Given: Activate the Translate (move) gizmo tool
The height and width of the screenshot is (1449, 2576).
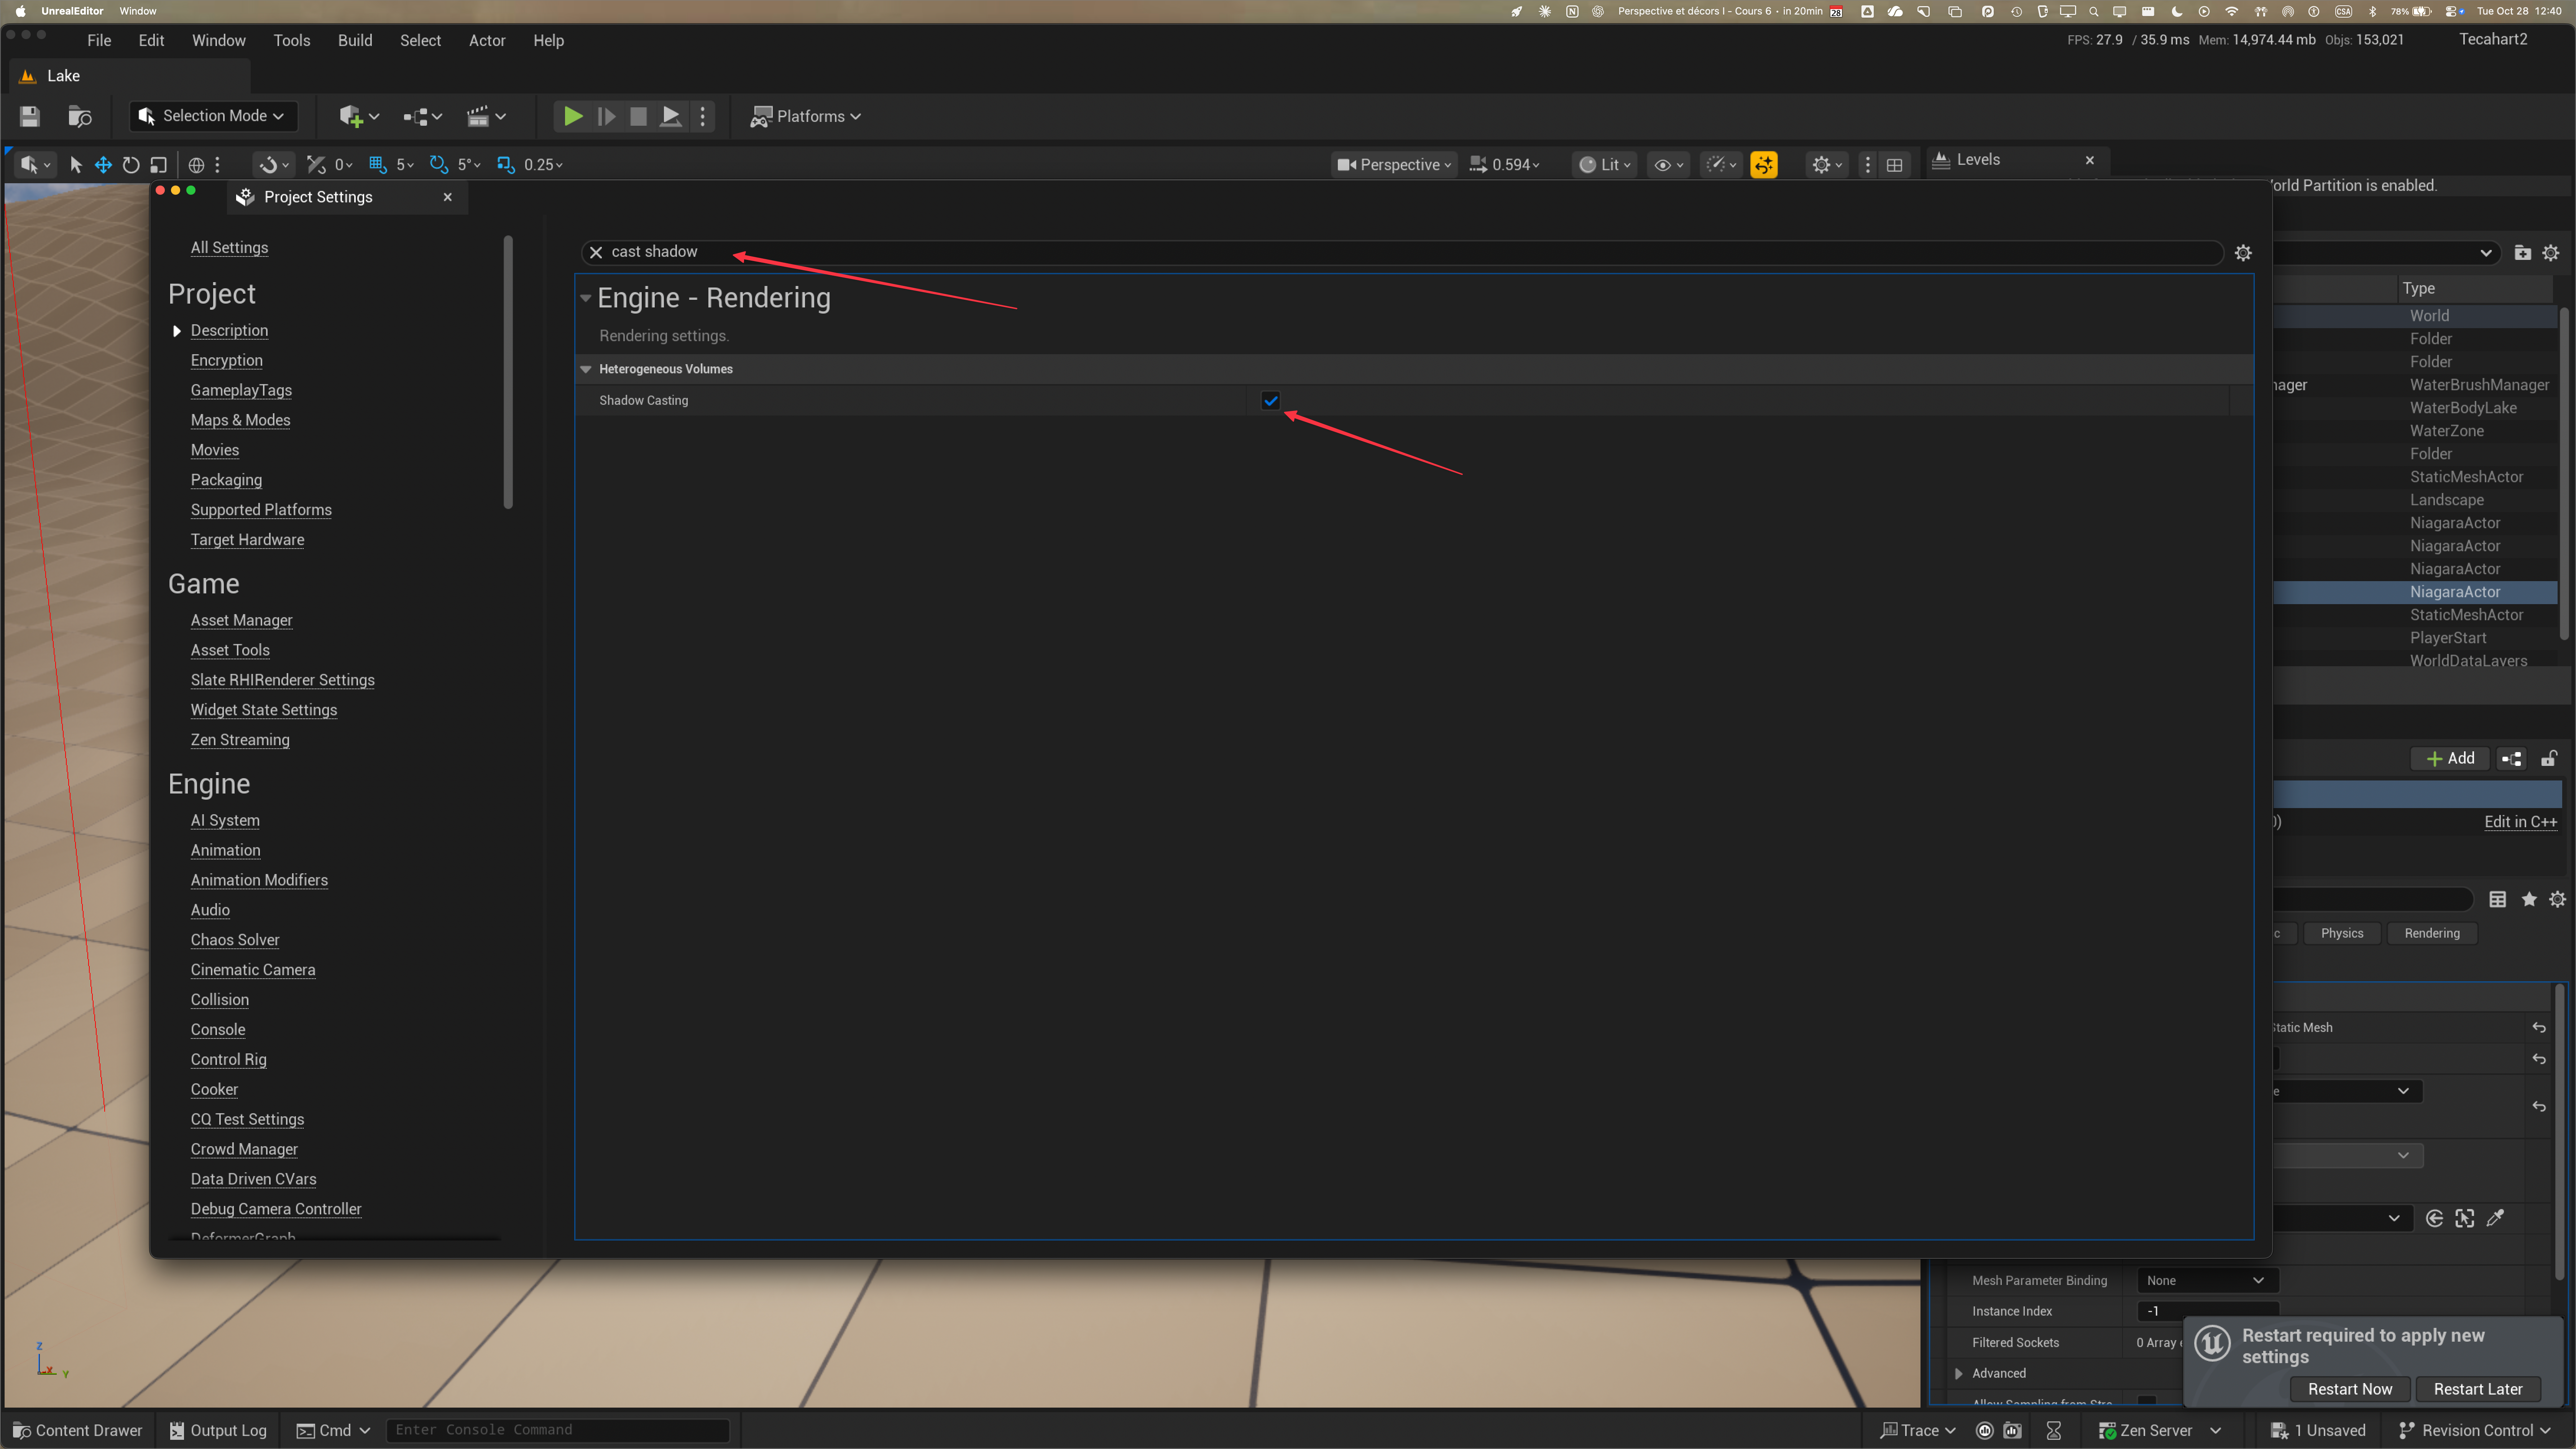Looking at the screenshot, I should pyautogui.click(x=103, y=165).
